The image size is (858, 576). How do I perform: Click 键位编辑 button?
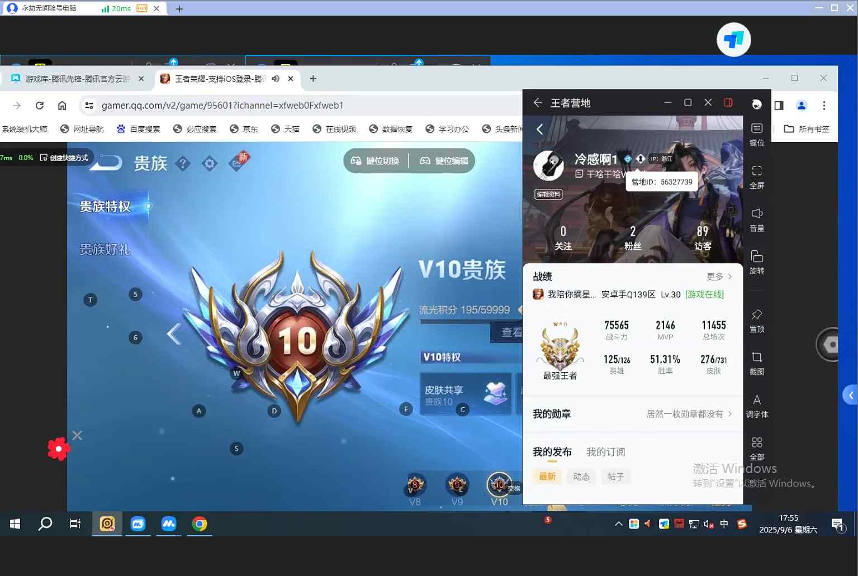(x=445, y=161)
